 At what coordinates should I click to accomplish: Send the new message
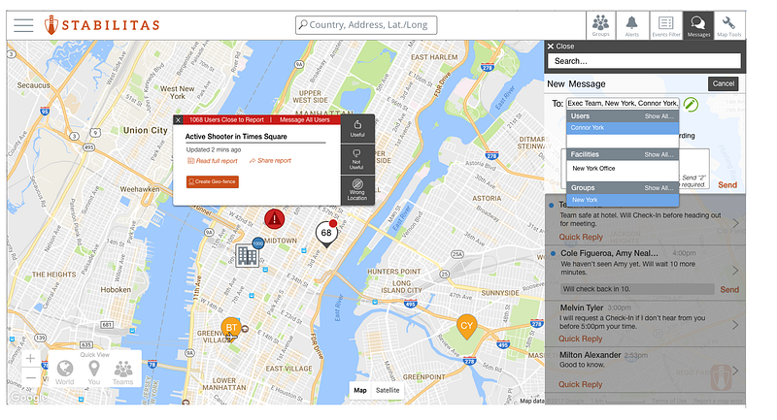click(x=727, y=185)
